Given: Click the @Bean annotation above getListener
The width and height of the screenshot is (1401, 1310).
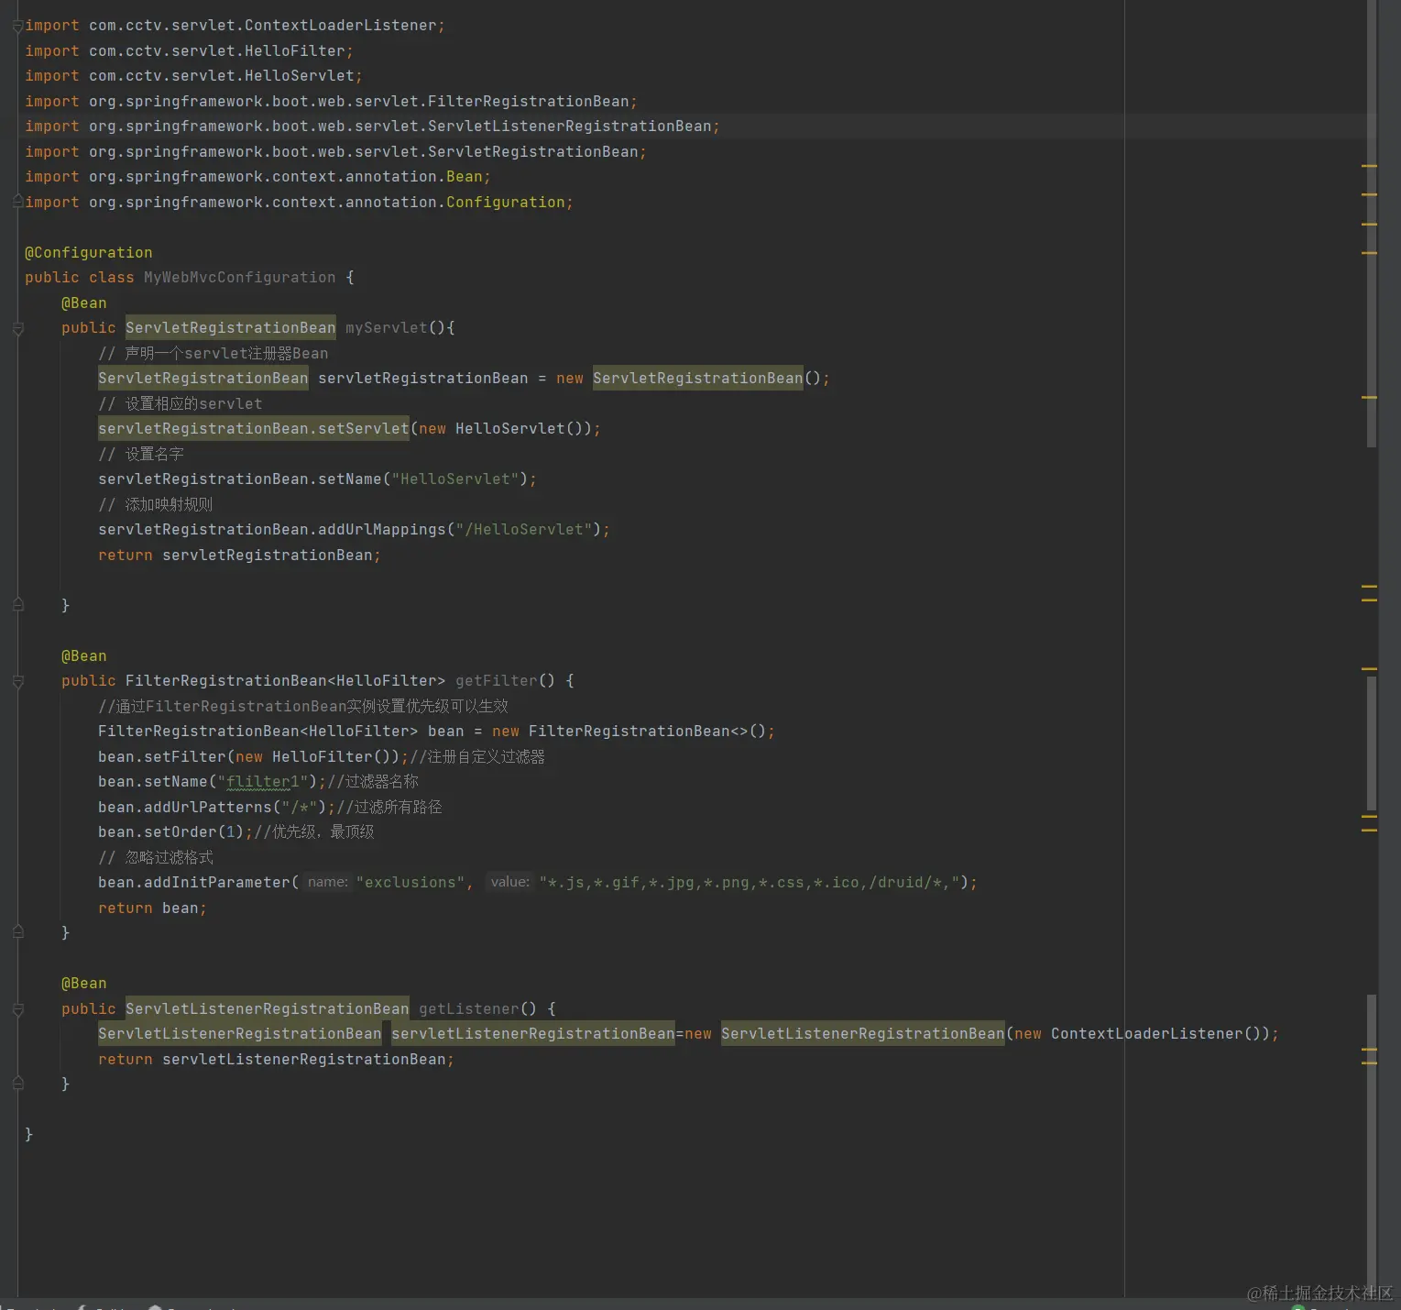Looking at the screenshot, I should pos(84,983).
